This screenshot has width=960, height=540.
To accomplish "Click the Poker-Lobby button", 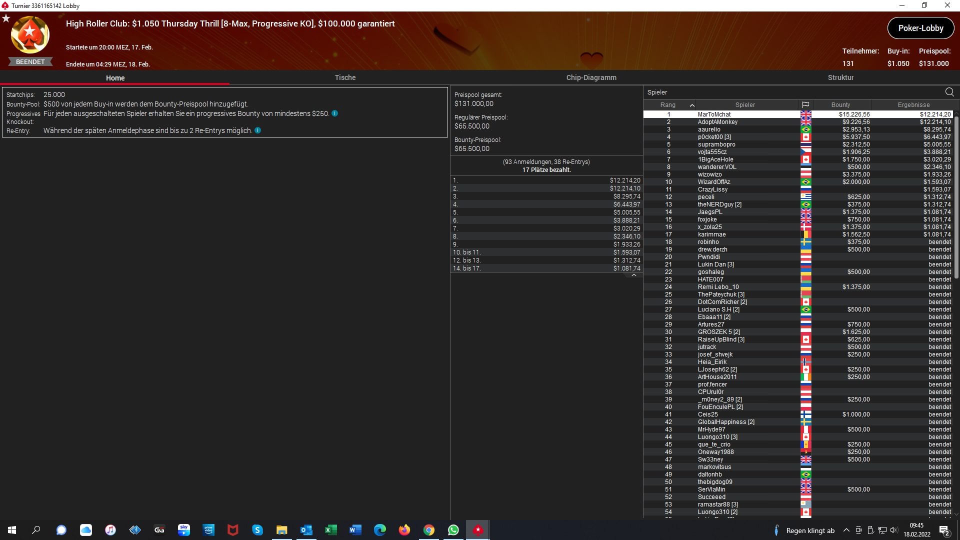I will tap(920, 28).
